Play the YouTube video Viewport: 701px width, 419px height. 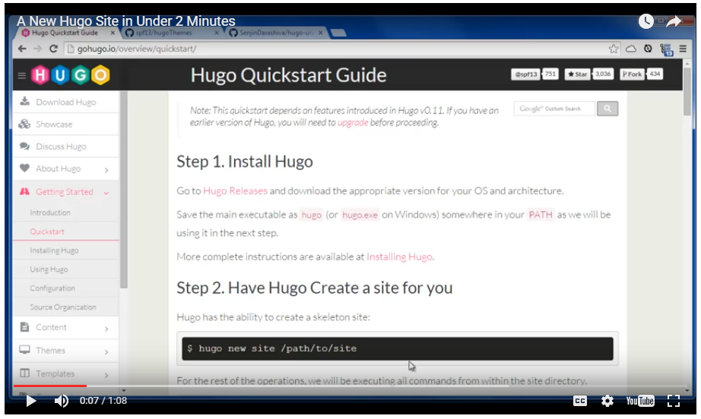[30, 401]
